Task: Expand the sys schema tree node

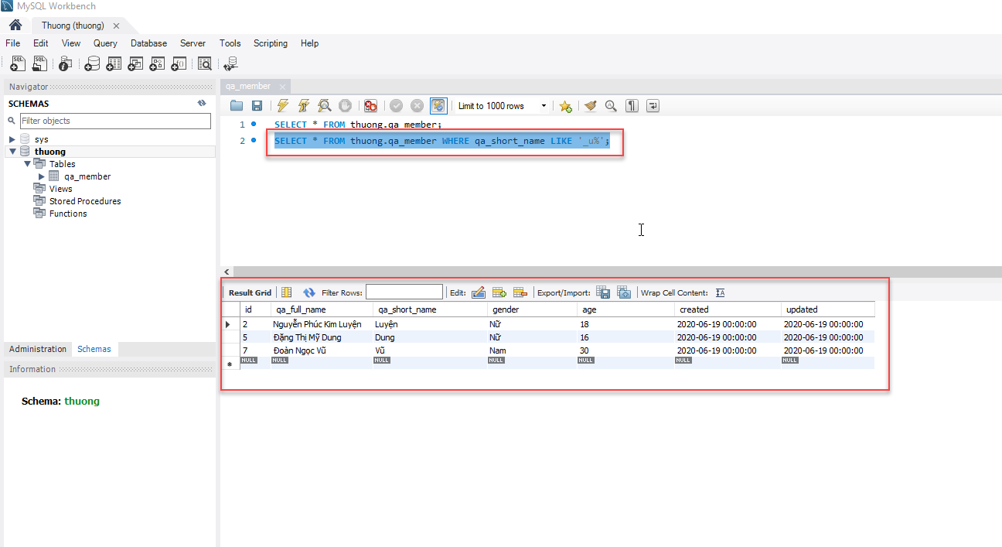Action: click(12, 139)
